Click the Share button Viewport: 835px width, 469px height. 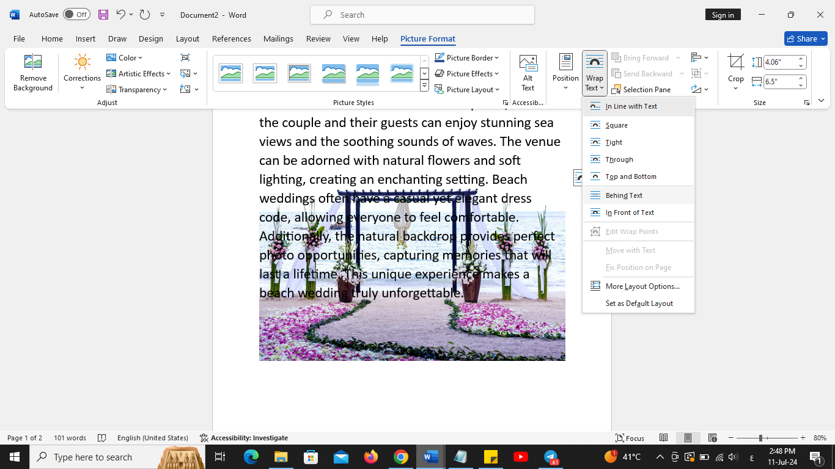click(806, 38)
